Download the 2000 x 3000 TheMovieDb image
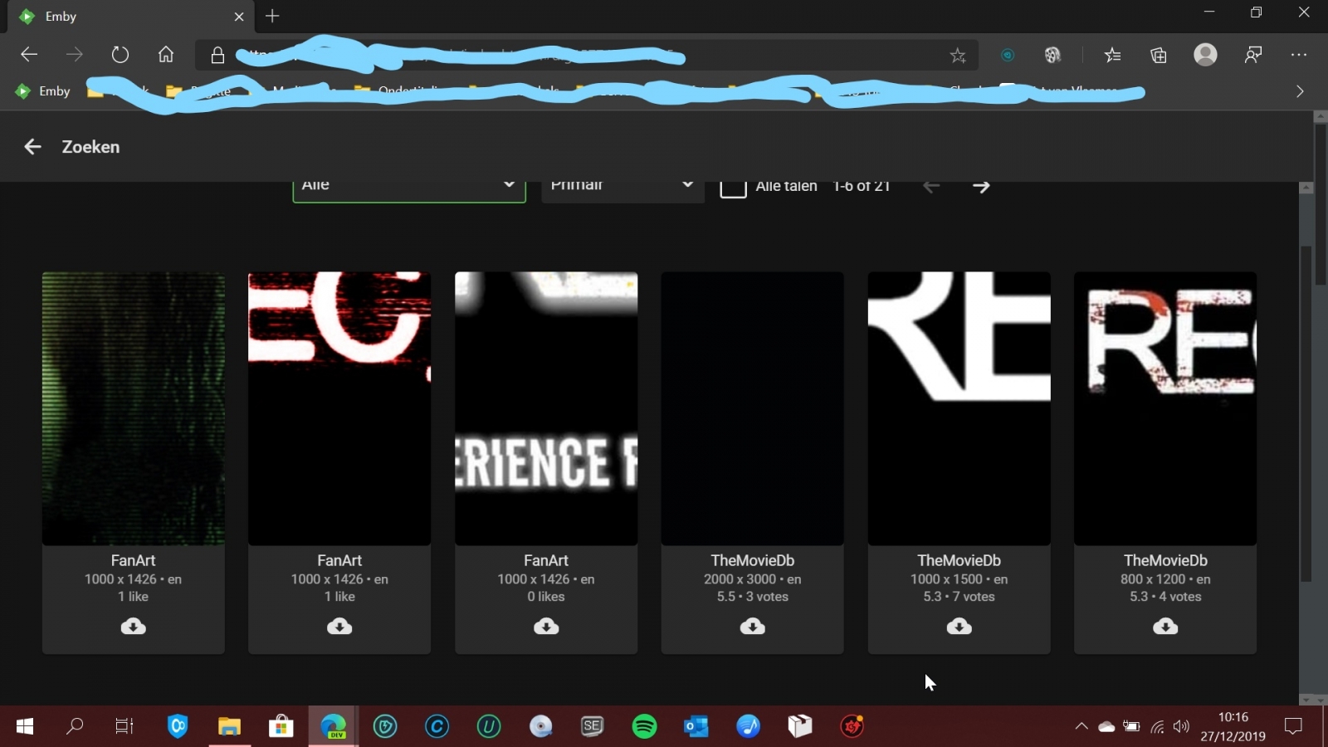The height and width of the screenshot is (747, 1328). coord(752,627)
